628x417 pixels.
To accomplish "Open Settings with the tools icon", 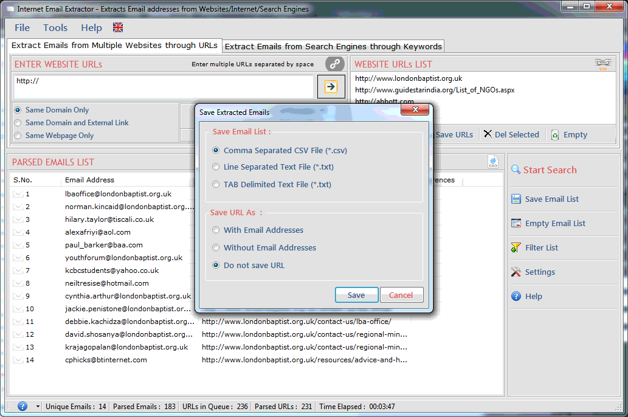I will [x=516, y=272].
